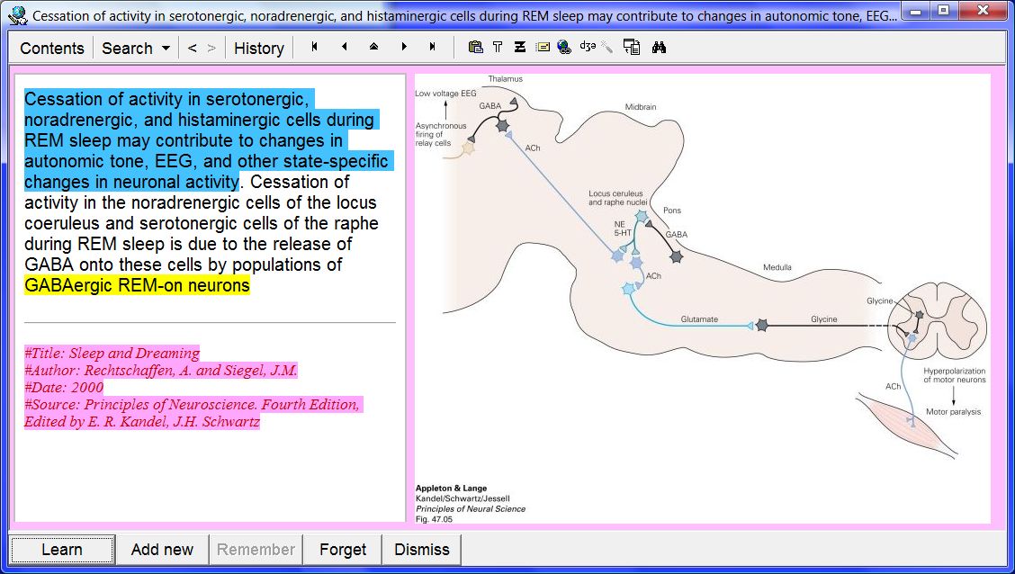
Task: Click the parent element up arrow
Action: coord(373,48)
